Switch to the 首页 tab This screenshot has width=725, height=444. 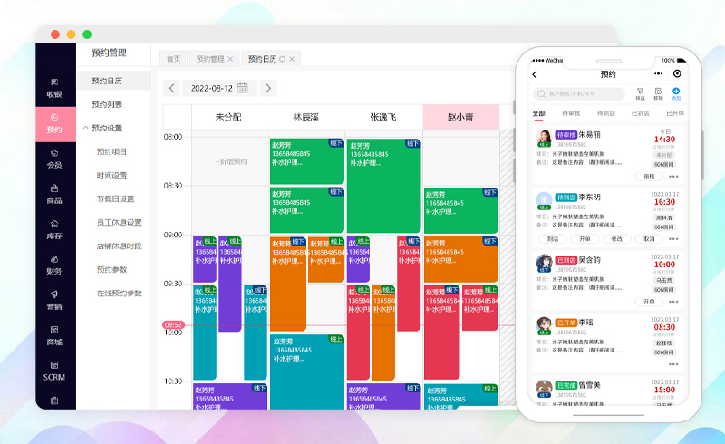click(172, 59)
